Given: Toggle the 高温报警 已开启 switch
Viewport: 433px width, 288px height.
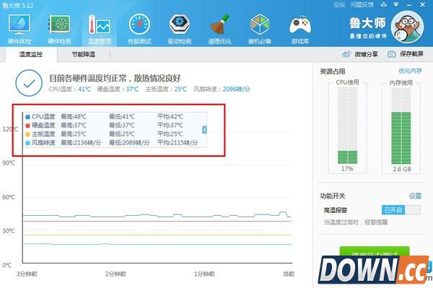Looking at the screenshot, I should pos(401,210).
